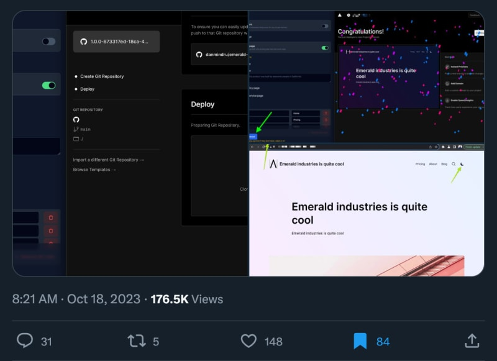Viewport: 497px width, 361px height.
Task: Click Import a different Git Repository link
Action: [108, 160]
